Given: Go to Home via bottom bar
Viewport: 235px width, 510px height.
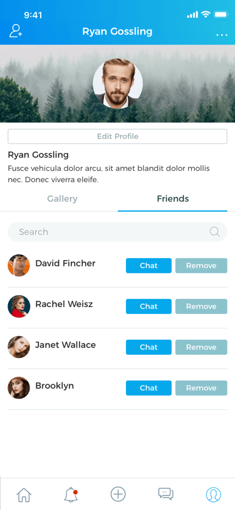Looking at the screenshot, I should click(x=24, y=494).
